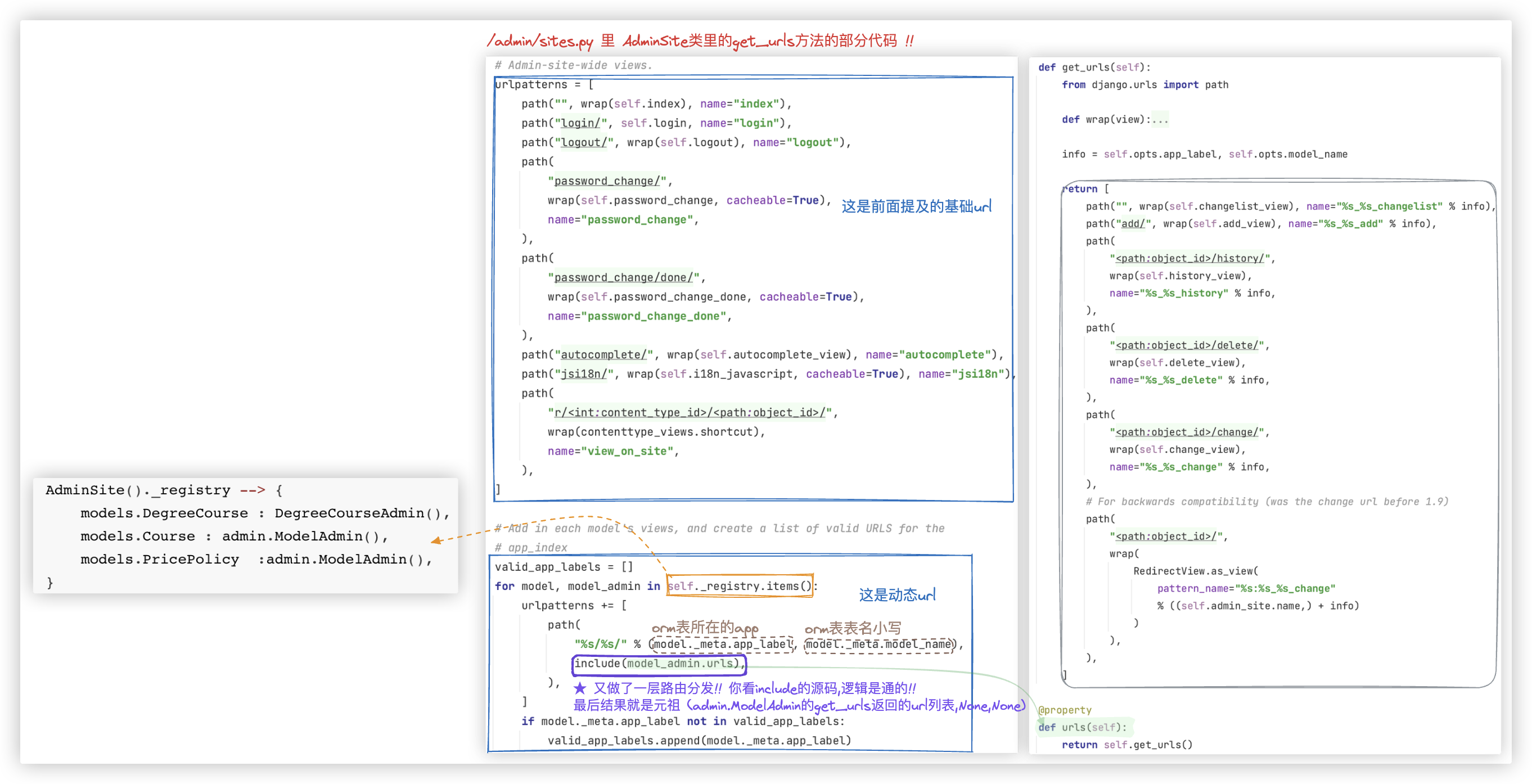Screen dimensions: 1532x784
Task: Click the orange-boxed self._registry.items() call
Action: 739,586
